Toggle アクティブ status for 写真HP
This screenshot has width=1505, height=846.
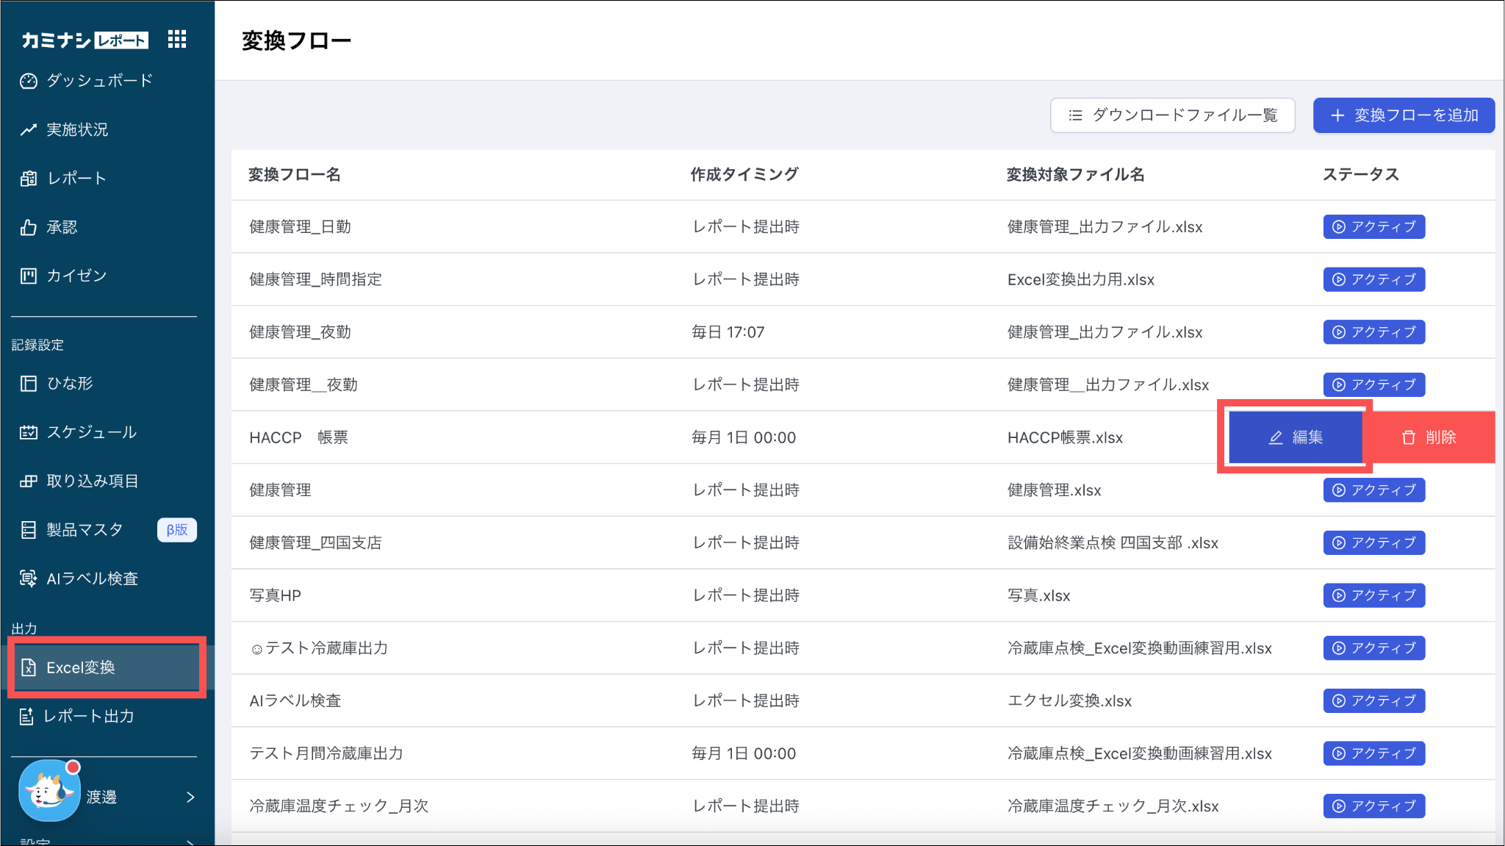tap(1373, 595)
